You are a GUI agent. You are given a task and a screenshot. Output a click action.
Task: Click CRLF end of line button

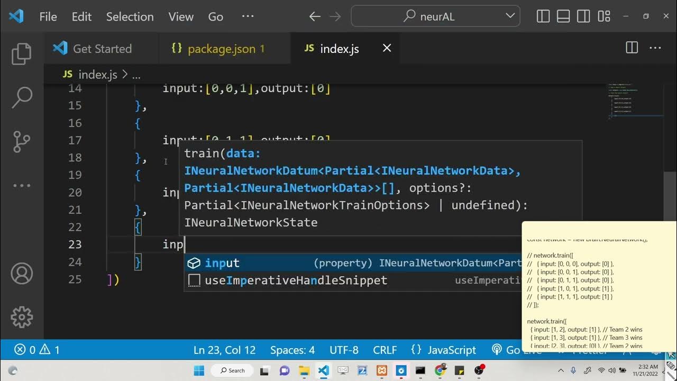tap(385, 350)
